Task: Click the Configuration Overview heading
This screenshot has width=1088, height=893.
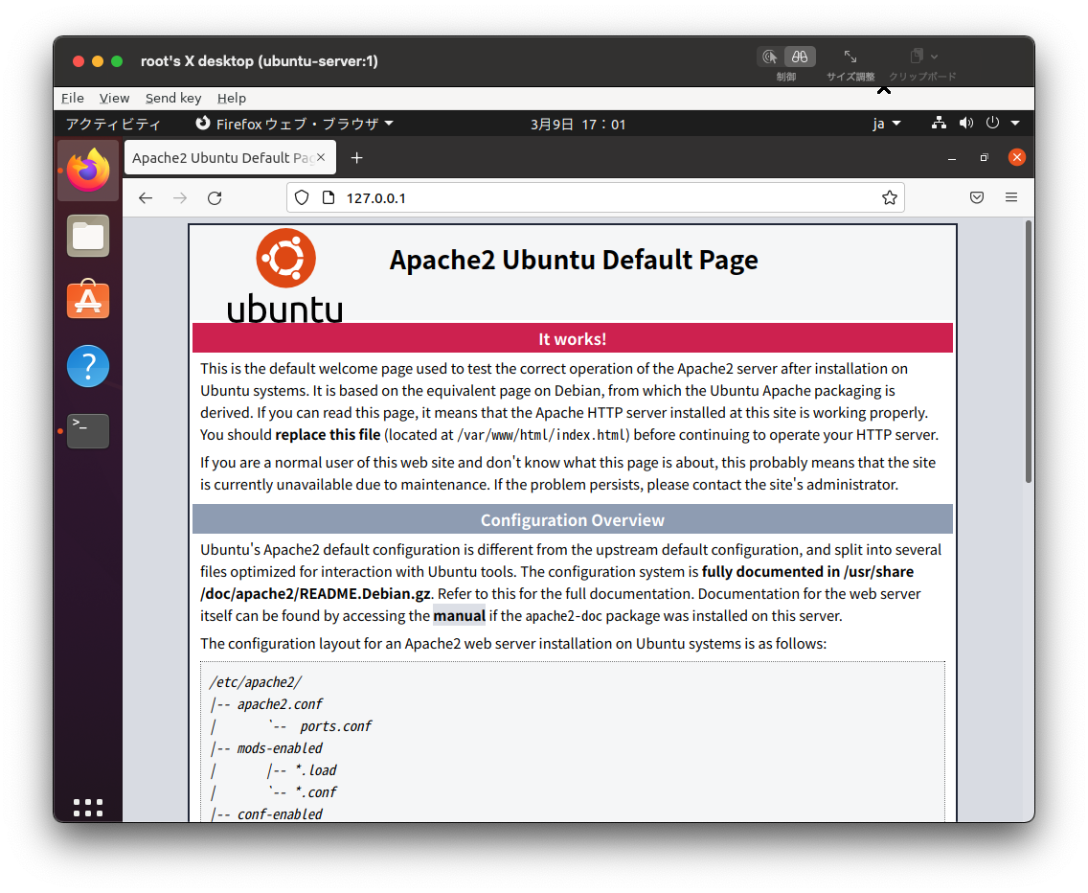Action: tap(573, 520)
